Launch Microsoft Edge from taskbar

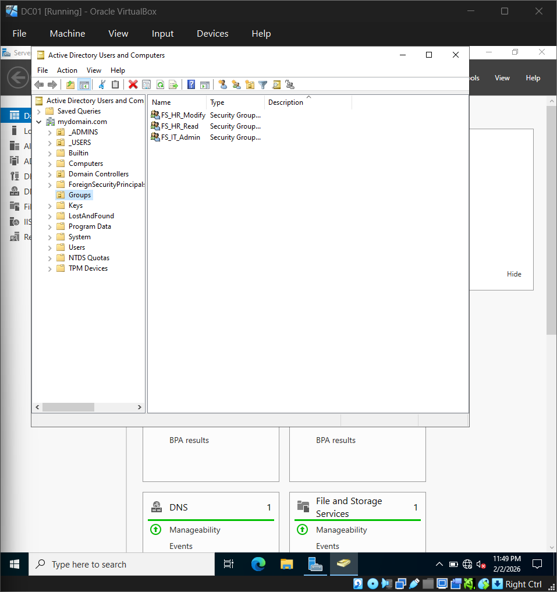[x=258, y=565]
